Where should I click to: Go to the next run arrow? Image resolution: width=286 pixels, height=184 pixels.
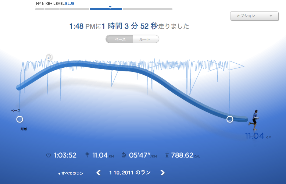[162, 173]
